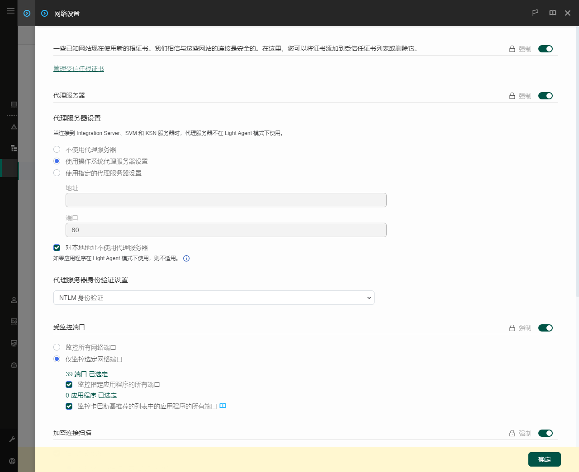Click the 端口 field showing 80

pyautogui.click(x=226, y=230)
